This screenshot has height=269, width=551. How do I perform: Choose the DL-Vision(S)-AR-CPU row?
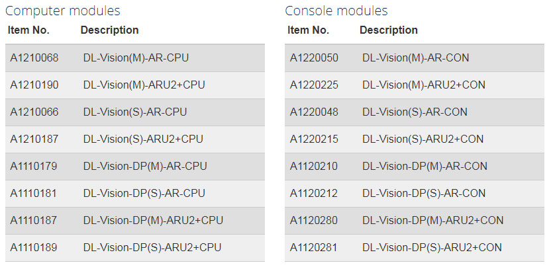coord(135,112)
